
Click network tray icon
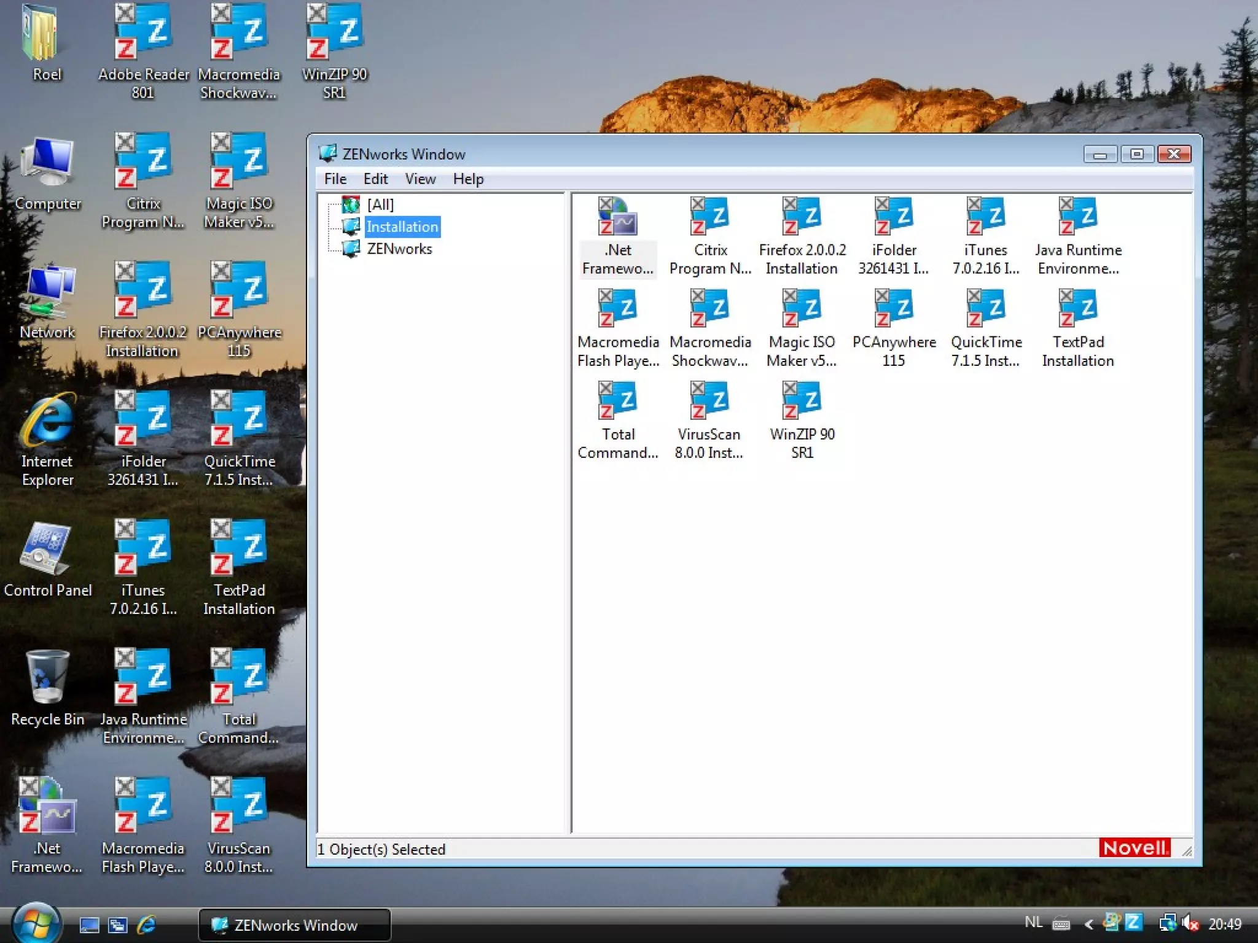pos(1167,923)
